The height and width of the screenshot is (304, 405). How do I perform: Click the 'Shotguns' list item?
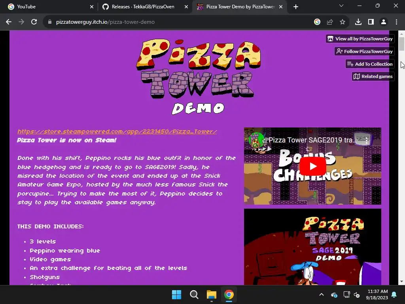[x=45, y=277]
